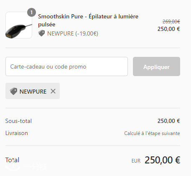Click the quantity badge showing 1
This screenshot has height=176, width=191.
[31, 13]
